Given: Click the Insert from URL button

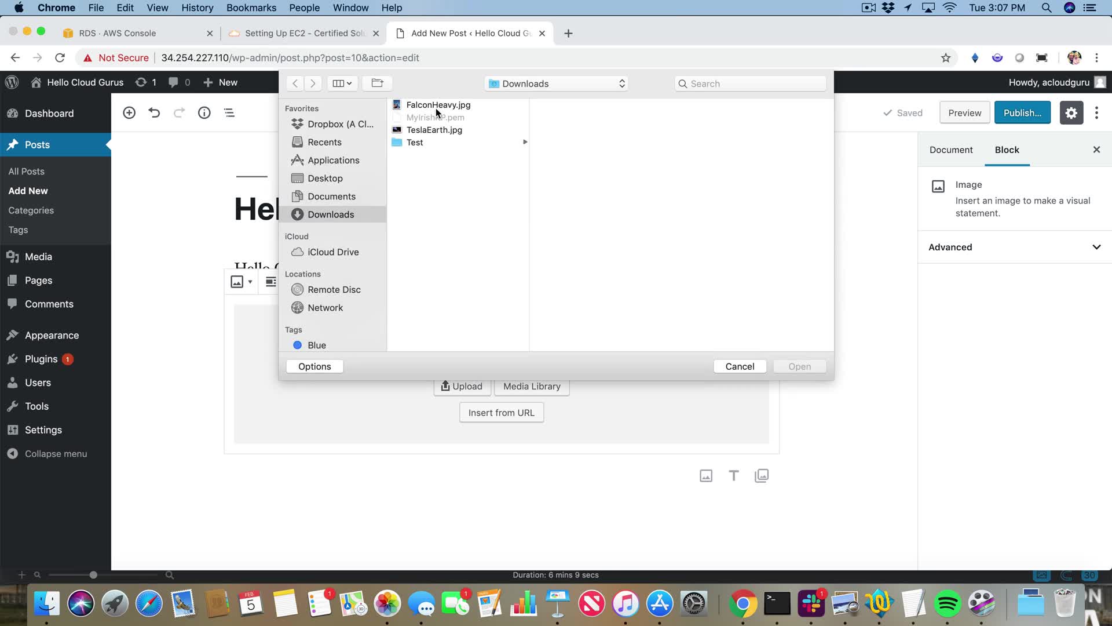Looking at the screenshot, I should 501,413.
